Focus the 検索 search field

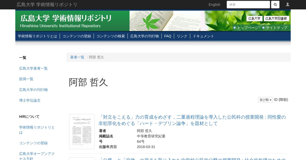click(248, 5)
